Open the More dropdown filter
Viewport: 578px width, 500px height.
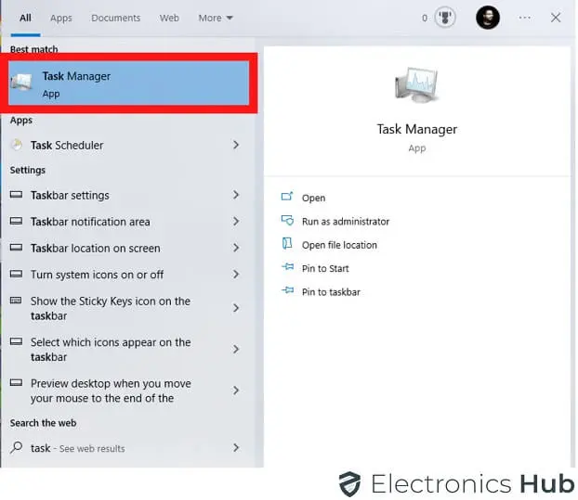point(216,18)
